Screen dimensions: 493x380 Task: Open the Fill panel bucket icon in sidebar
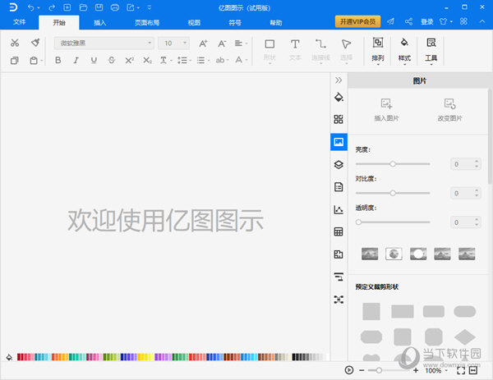(x=339, y=97)
